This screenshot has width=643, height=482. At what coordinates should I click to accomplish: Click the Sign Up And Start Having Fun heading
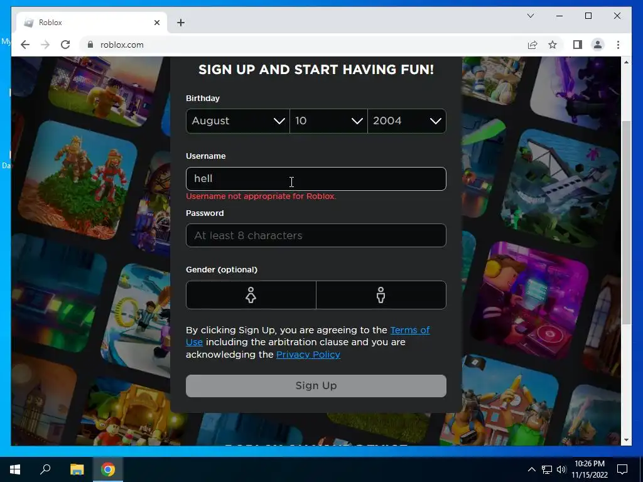(x=316, y=69)
